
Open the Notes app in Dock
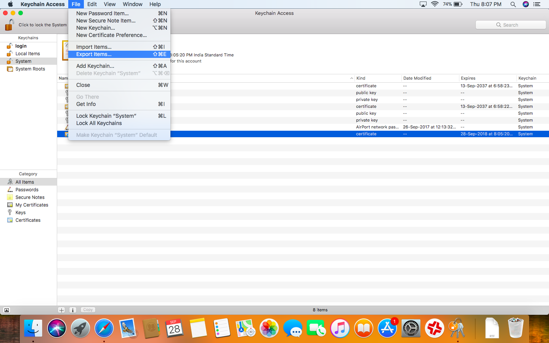[x=198, y=328]
